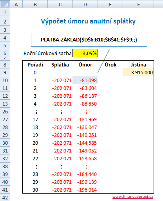The image size is (163, 201).
Task: Click the Select All corner triangle
Action: pyautogui.click(x=5, y=4)
